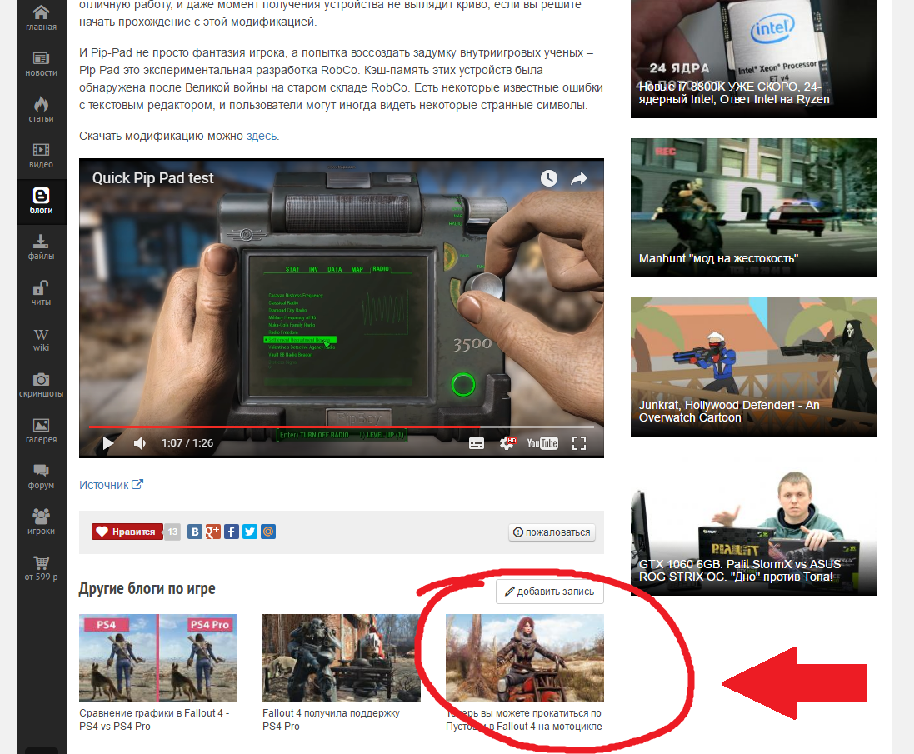914x754 pixels.
Task: Open the GTX 1060 6GB comparison video
Action: (754, 527)
